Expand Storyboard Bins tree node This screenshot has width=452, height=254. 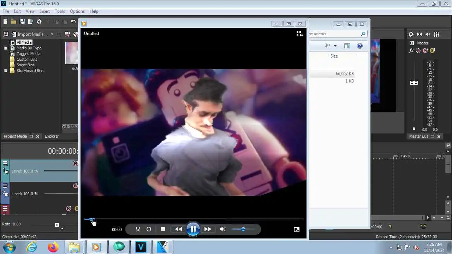coord(6,71)
